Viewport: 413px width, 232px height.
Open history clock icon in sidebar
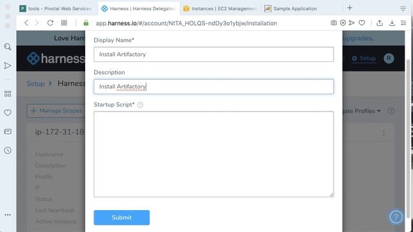8,150
